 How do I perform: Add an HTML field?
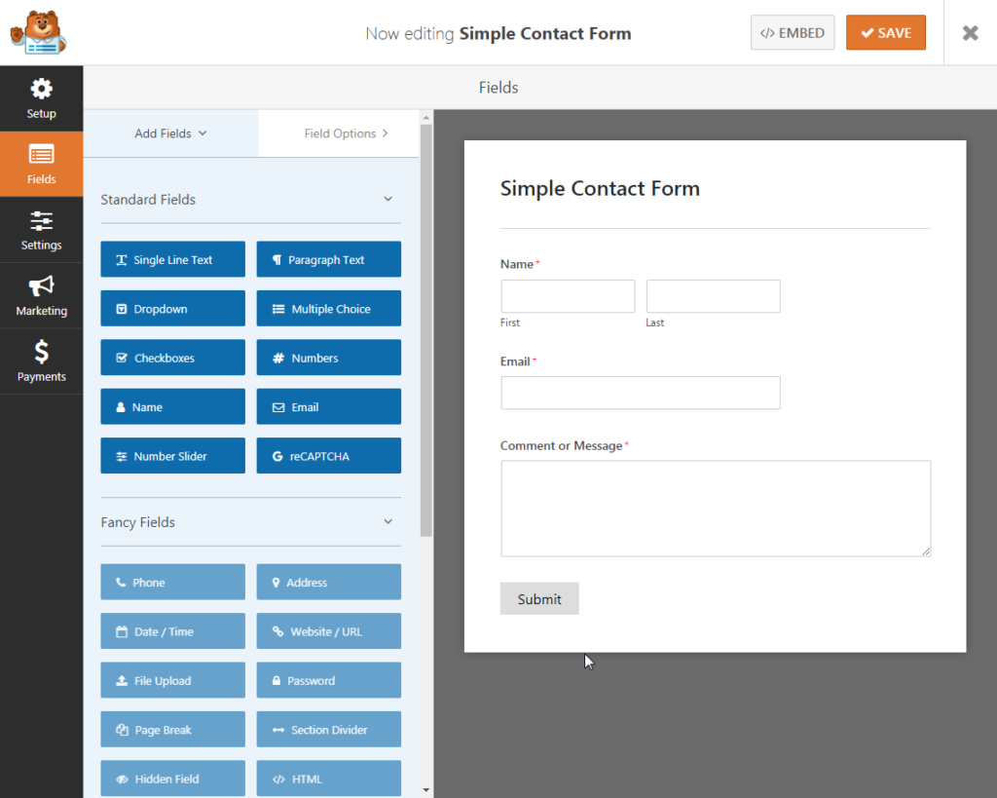pos(329,778)
